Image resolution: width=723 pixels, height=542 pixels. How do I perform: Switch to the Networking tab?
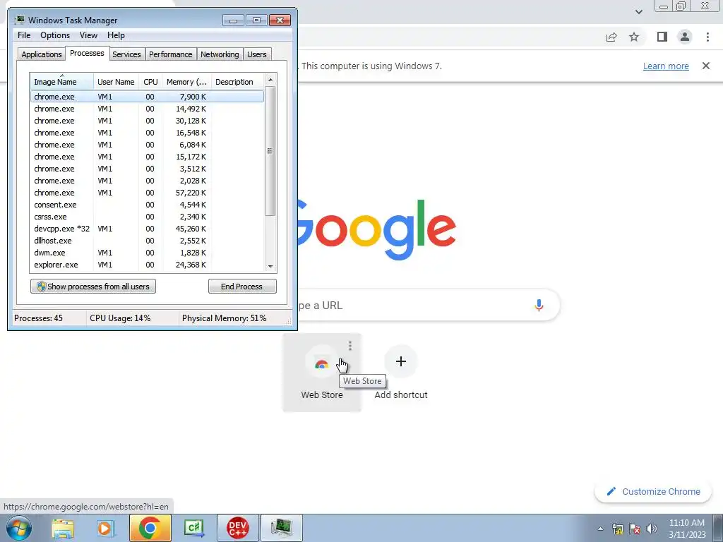(x=220, y=54)
